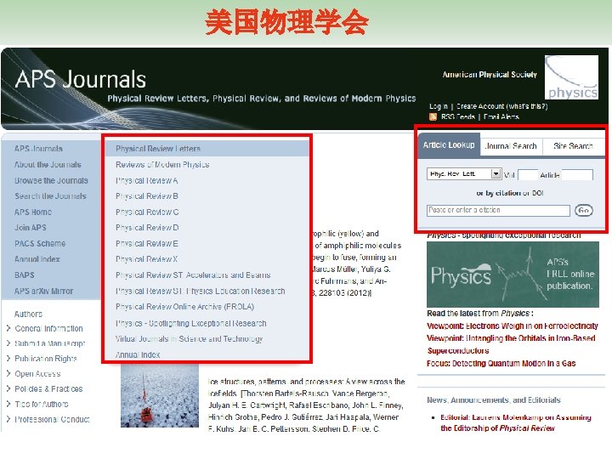Focus the Paste or enter a citation field
The image size is (612, 459).
(498, 211)
